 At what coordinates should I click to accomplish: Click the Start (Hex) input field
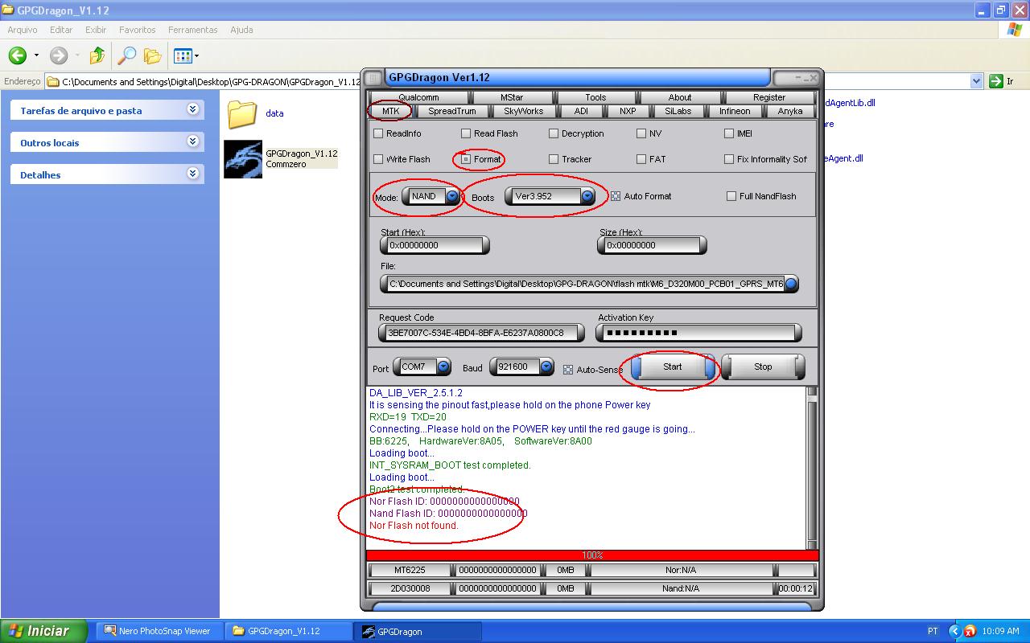(435, 245)
